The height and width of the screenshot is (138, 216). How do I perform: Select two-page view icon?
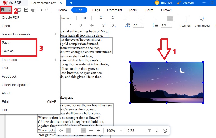pos(76,130)
